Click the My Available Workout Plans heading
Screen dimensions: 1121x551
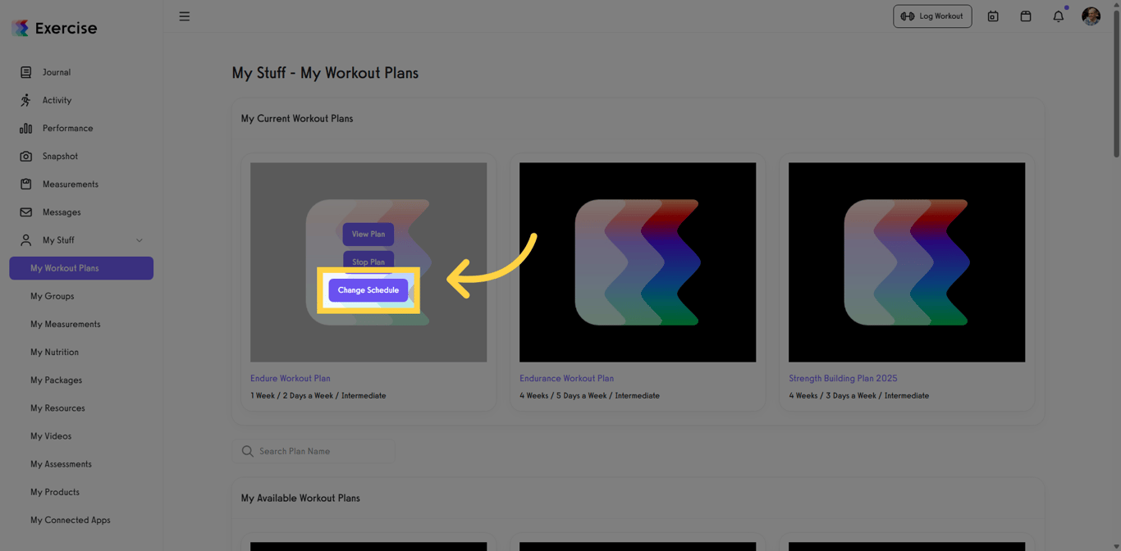[300, 498]
